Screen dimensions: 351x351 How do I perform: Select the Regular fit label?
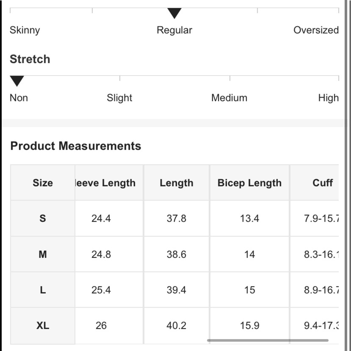[x=174, y=30]
